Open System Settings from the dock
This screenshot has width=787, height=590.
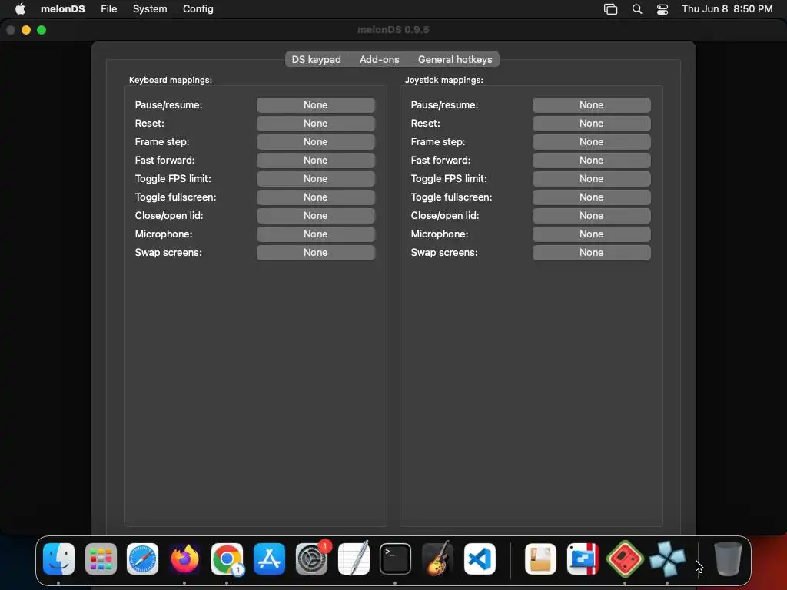(311, 559)
